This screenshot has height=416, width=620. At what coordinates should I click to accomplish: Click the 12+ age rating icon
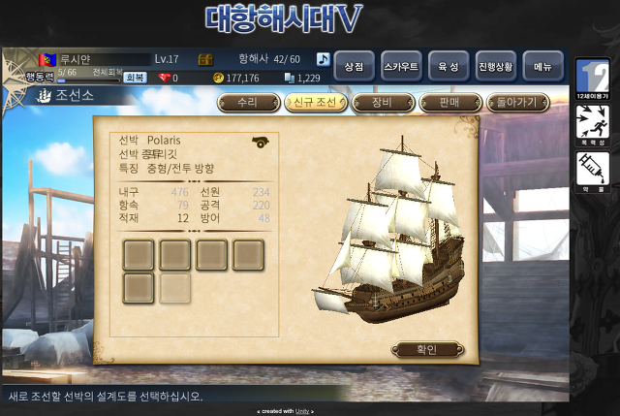pos(592,79)
